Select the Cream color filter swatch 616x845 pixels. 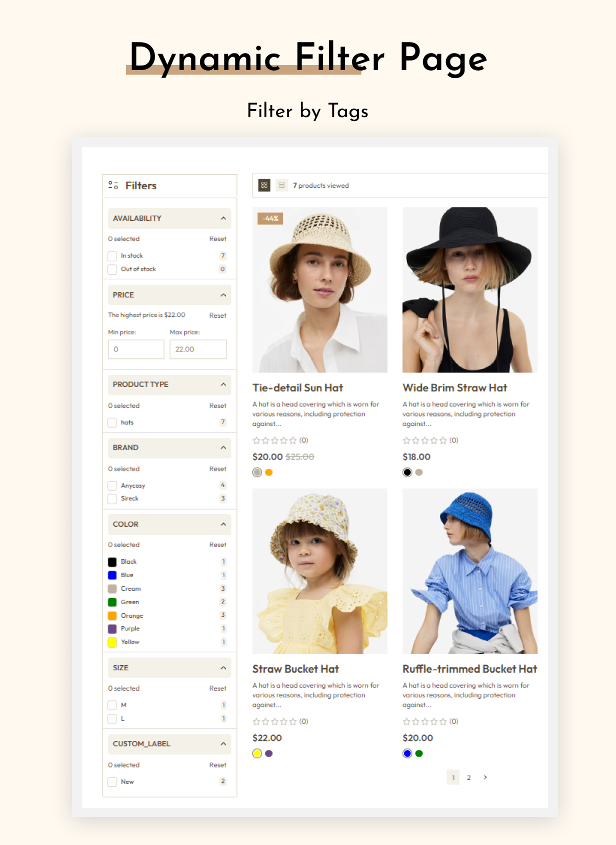(x=112, y=589)
